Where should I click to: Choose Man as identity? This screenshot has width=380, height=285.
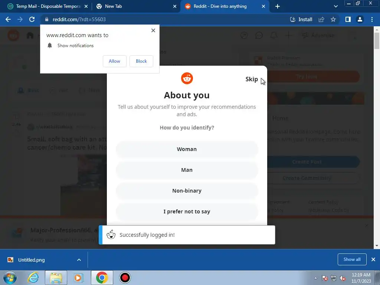coord(187,170)
